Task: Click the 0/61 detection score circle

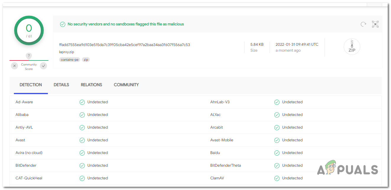Action: (29, 30)
